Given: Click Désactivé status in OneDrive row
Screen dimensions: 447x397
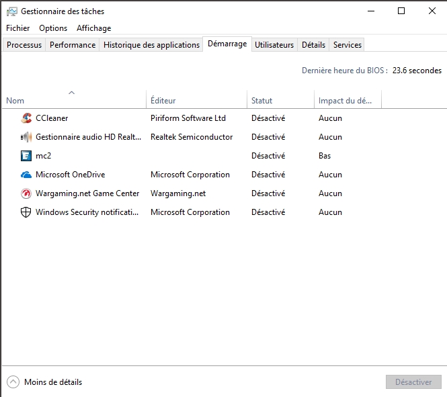Looking at the screenshot, I should 268,175.
